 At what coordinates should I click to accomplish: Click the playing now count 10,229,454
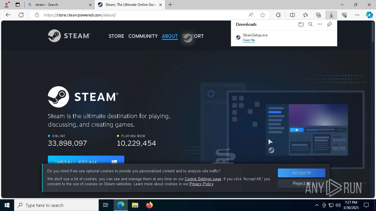136,143
